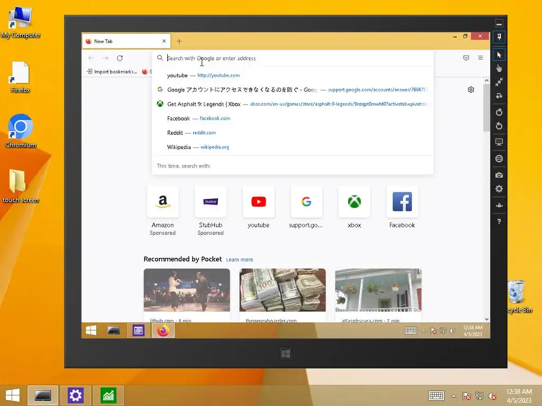Select the New Tab tab

[x=126, y=41]
